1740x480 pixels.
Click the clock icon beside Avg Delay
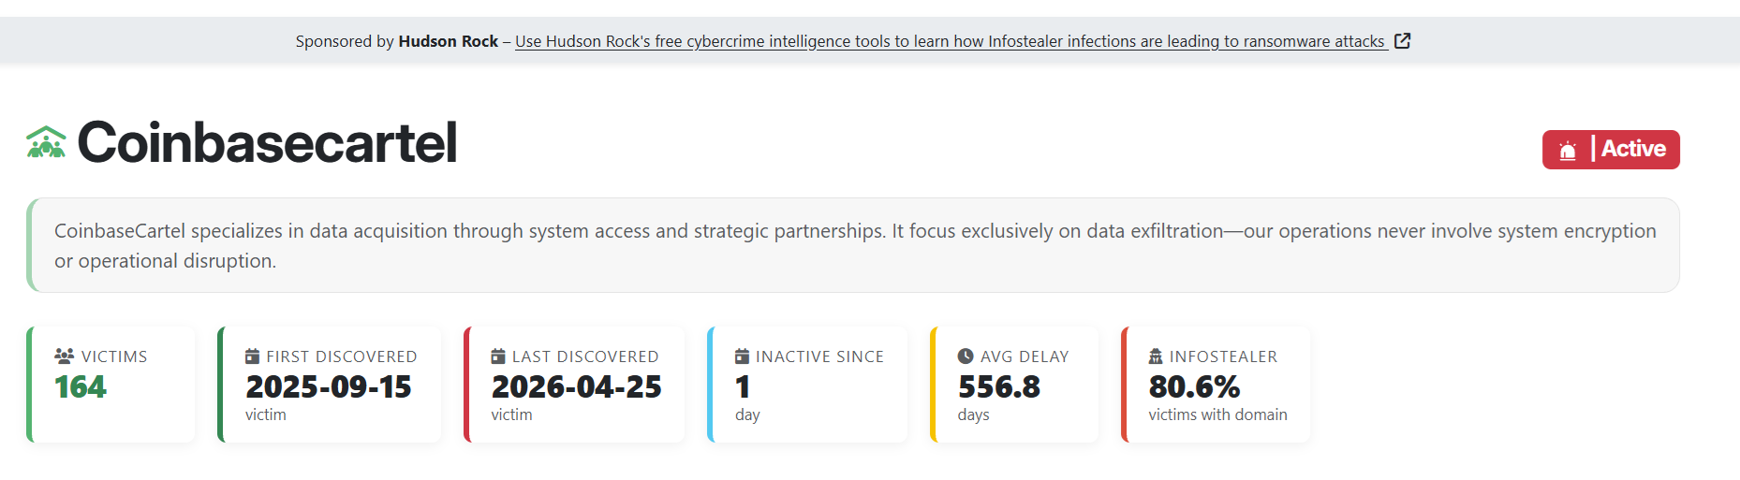[x=966, y=356]
